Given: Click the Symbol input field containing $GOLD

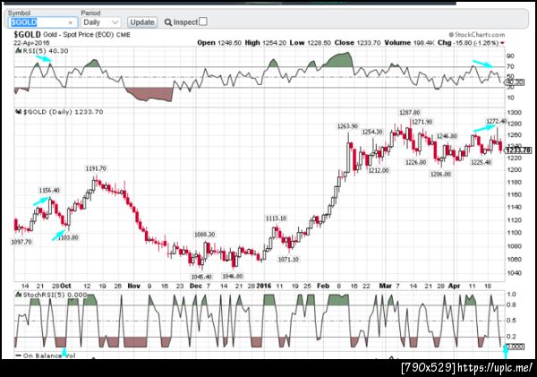Looking at the screenshot, I should (42, 22).
